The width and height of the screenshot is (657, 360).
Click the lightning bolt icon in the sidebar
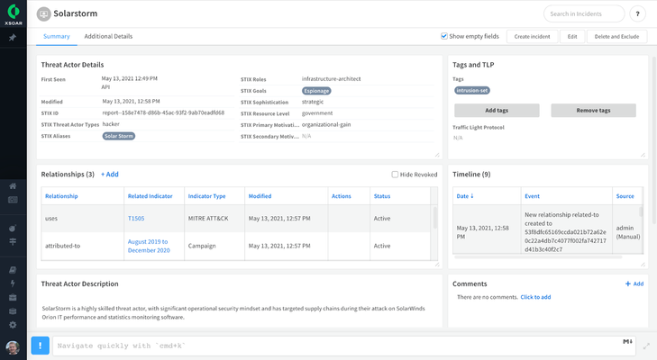pos(13,283)
